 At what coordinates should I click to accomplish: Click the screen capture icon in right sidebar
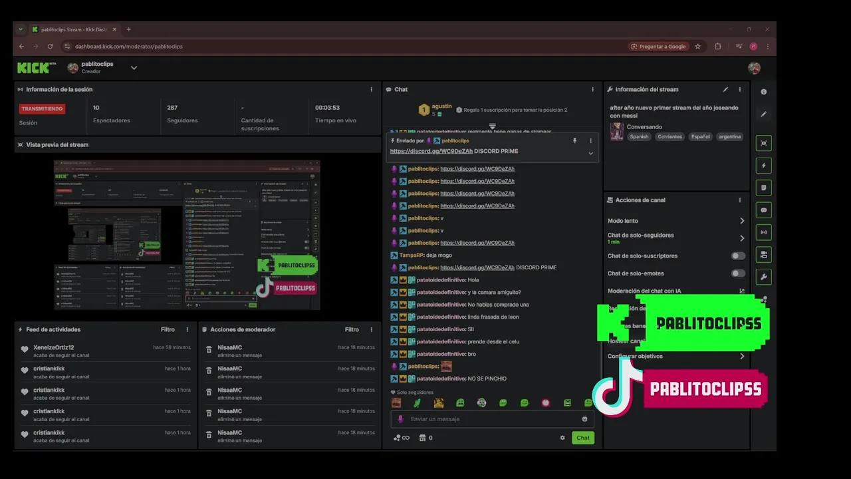coord(763,143)
